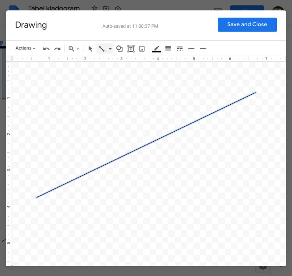Select the Text box tool
Image resolution: width=292 pixels, height=276 pixels.
[x=131, y=49]
